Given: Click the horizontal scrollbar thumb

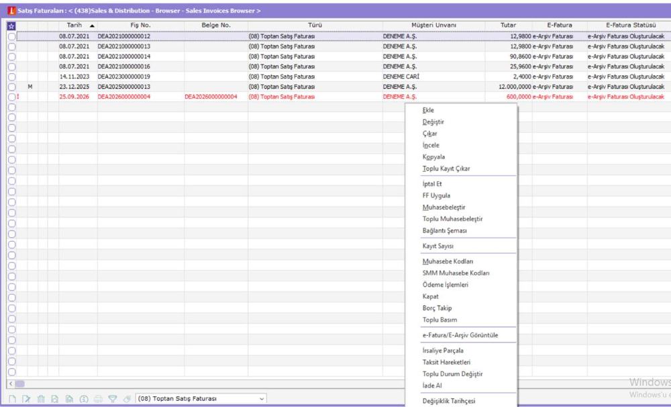Looking at the screenshot, I should click(19, 384).
